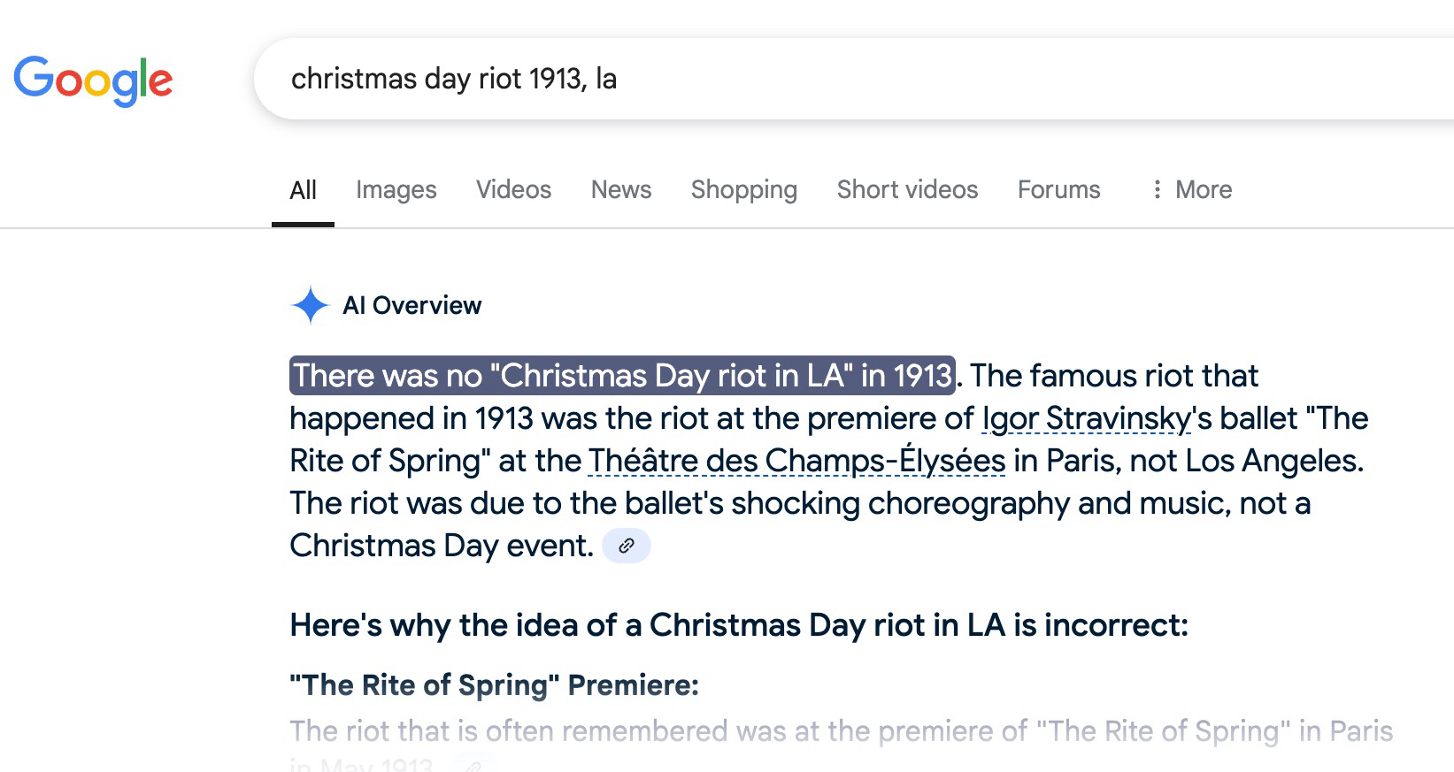Switch to the Images tab

click(x=396, y=189)
